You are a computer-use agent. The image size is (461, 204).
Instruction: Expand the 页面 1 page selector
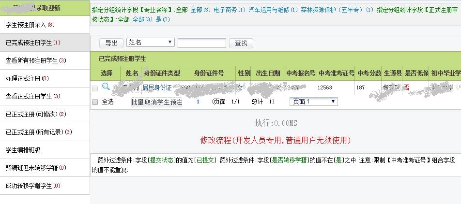click(x=314, y=102)
